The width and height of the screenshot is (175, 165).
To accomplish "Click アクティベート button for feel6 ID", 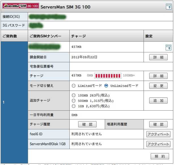I will pos(158,134).
